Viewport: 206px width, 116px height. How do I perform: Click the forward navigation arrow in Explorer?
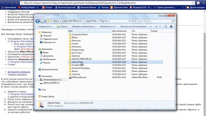tap(42, 21)
